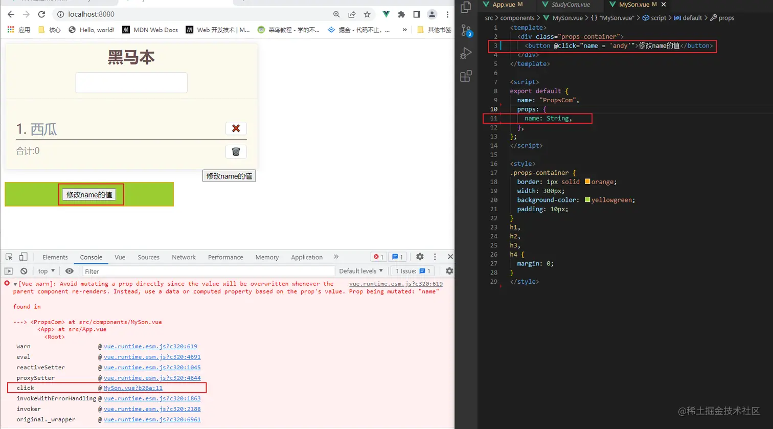The image size is (773, 429).
Task: Collapse the Vue warn error message
Action: pos(15,284)
